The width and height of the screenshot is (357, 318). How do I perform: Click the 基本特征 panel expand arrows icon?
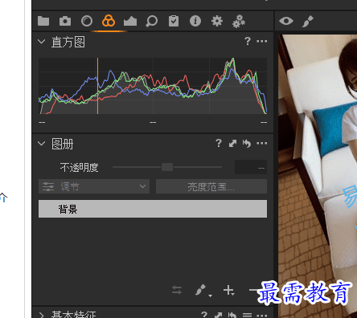click(x=218, y=315)
